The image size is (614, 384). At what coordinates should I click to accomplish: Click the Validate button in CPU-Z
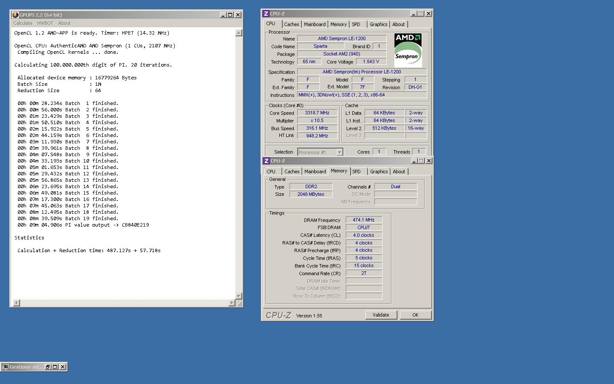point(381,315)
